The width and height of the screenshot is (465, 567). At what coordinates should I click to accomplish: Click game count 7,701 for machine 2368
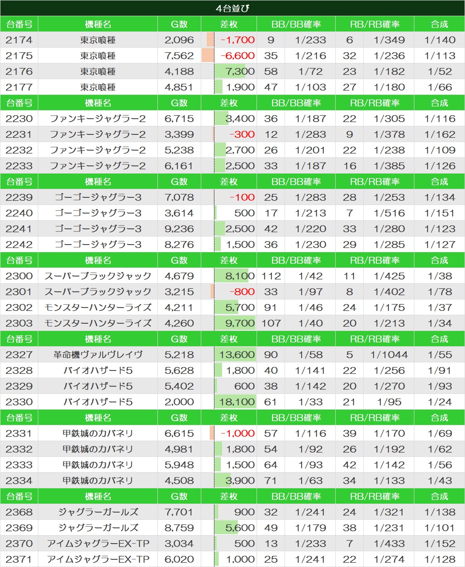[x=179, y=512]
